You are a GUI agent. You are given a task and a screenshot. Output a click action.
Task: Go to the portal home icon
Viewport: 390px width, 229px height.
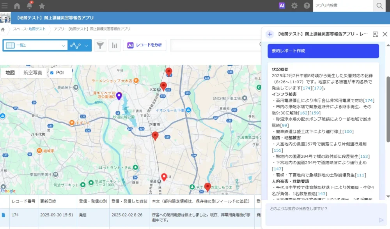pos(17,5)
